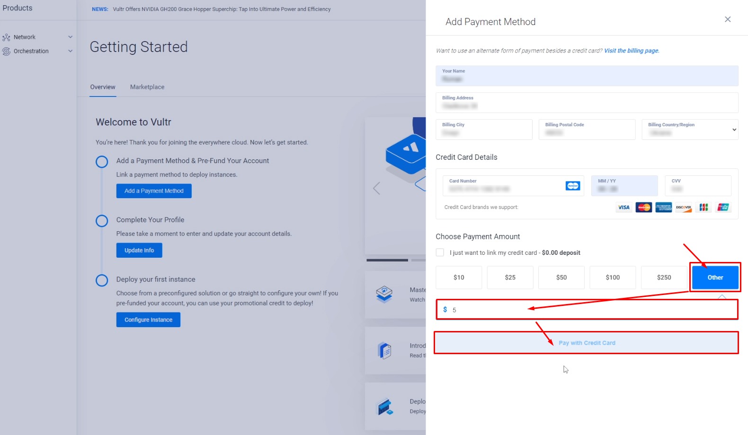
Task: Go to previous slide with left arrow
Action: (376, 188)
